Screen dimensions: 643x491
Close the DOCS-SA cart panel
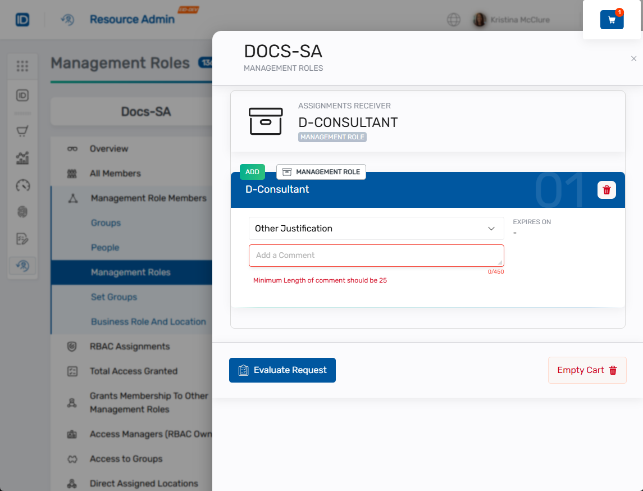point(633,59)
